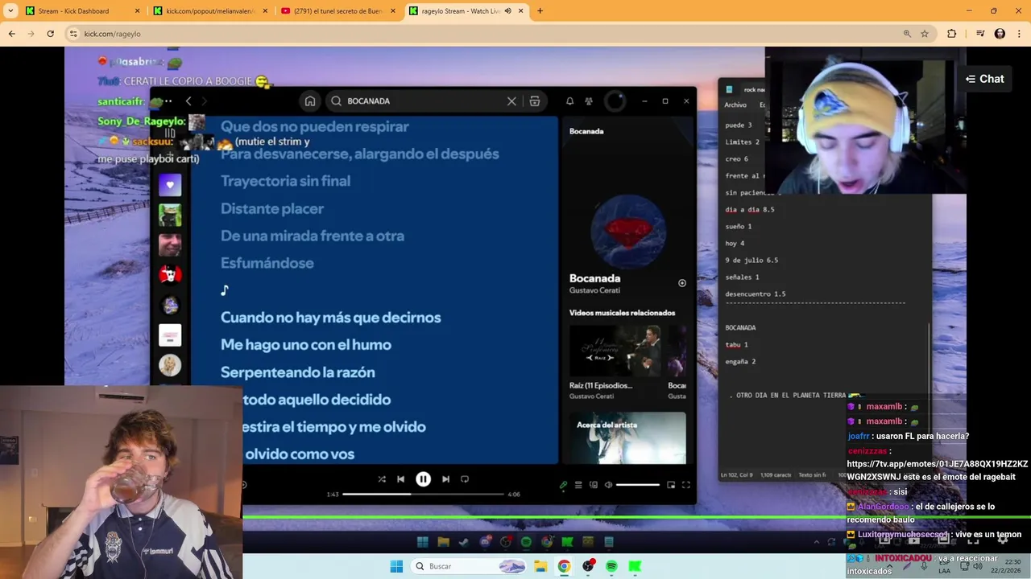Enter Spotify full screen mode
Viewport: 1031px width, 579px height.
[686, 485]
